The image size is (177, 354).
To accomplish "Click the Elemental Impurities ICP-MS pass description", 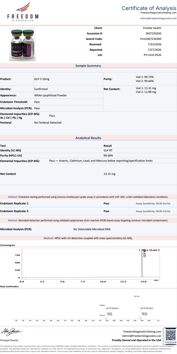I will pyautogui.click(x=101, y=161).
